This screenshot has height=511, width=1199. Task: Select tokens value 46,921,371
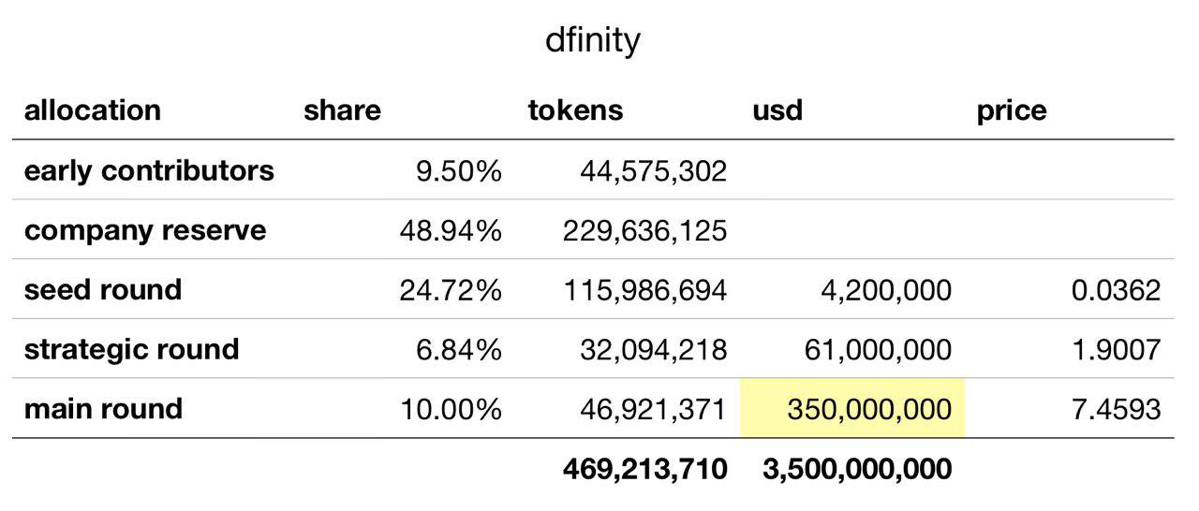point(654,411)
